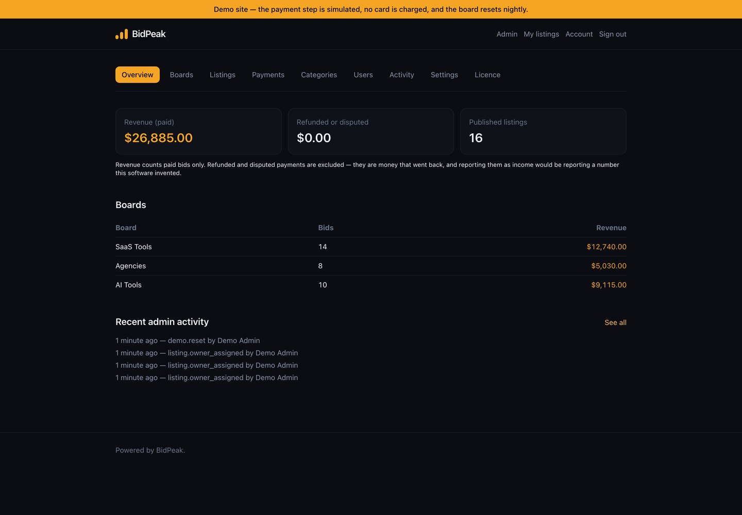This screenshot has width=742, height=515.
Task: Click the demo.reset activity entry
Action: (x=188, y=340)
